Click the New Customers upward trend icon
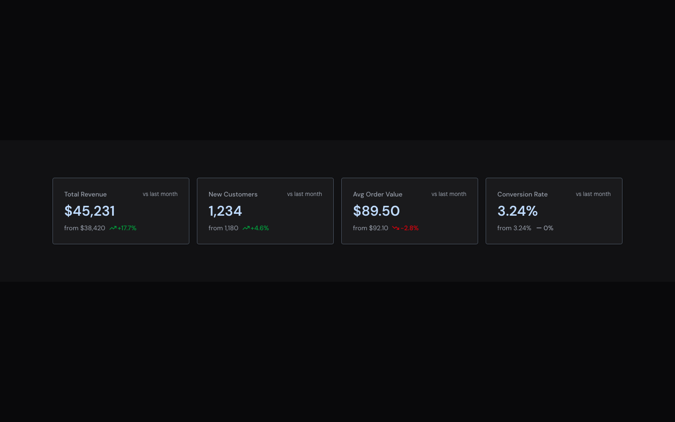675x422 pixels. pos(246,228)
